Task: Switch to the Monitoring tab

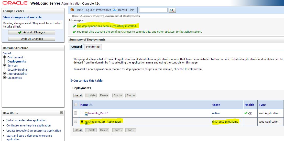Action: pyautogui.click(x=93, y=47)
